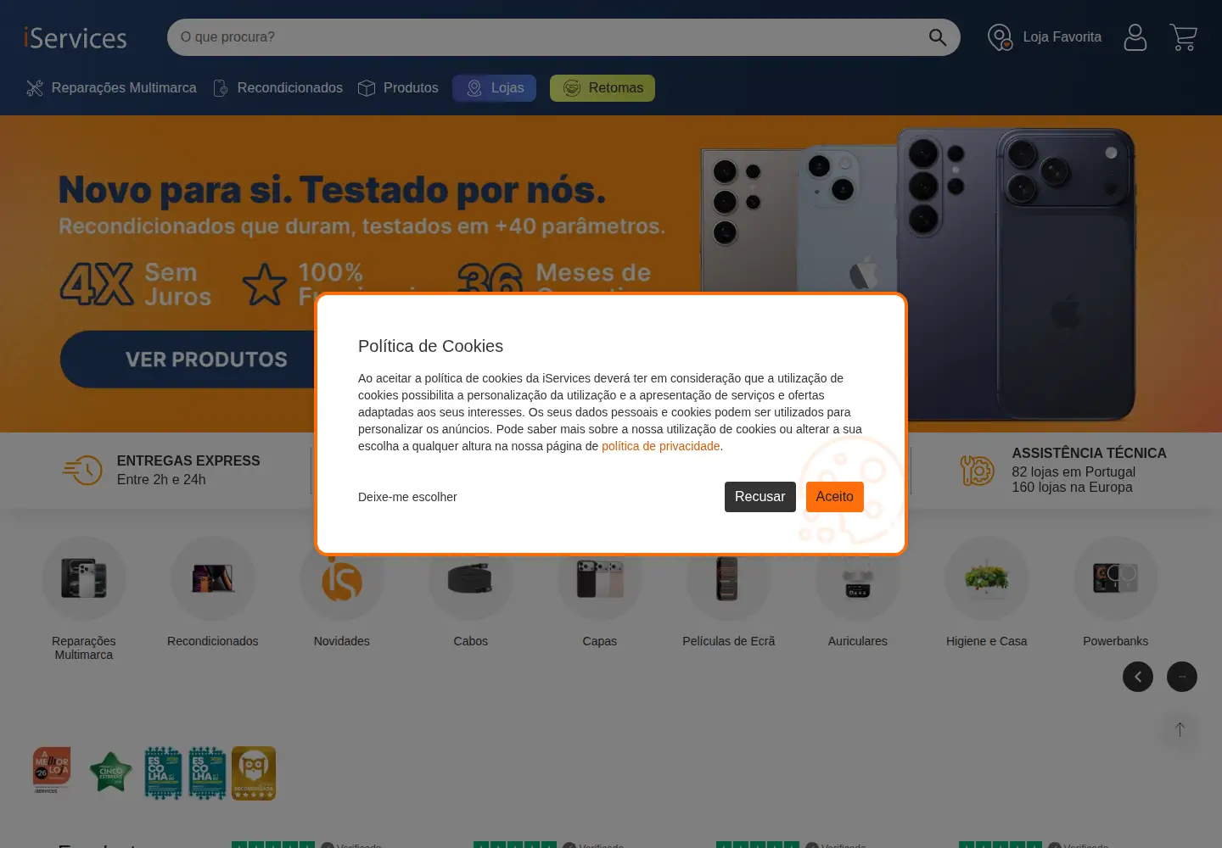Select the Cabos category image
This screenshot has width=1222, height=848.
(x=471, y=578)
